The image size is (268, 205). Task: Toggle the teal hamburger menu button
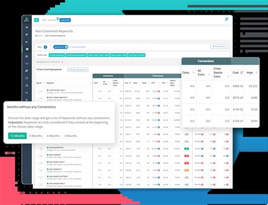coord(37,20)
